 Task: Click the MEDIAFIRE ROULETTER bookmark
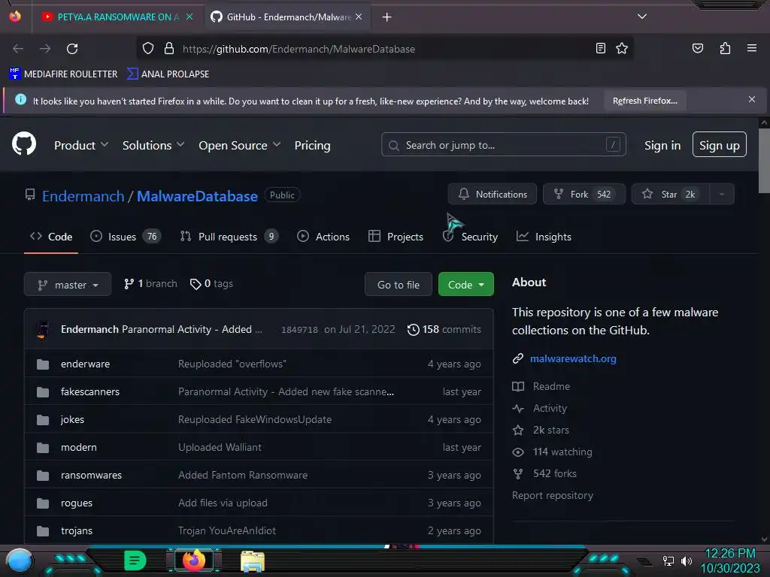pyautogui.click(x=63, y=74)
